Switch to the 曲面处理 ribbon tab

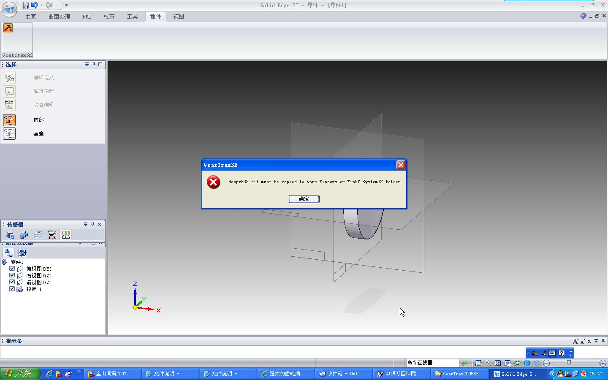pos(59,16)
